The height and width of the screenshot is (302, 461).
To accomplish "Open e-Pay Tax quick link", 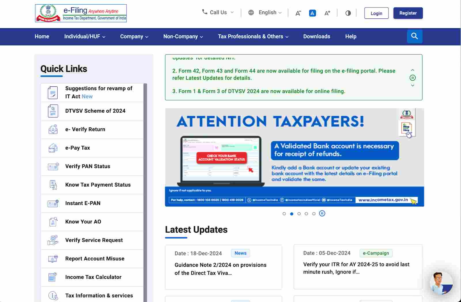I will (x=92, y=148).
